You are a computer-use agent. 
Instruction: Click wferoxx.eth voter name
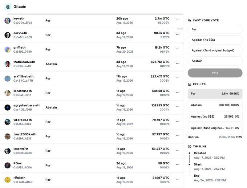click(23, 120)
